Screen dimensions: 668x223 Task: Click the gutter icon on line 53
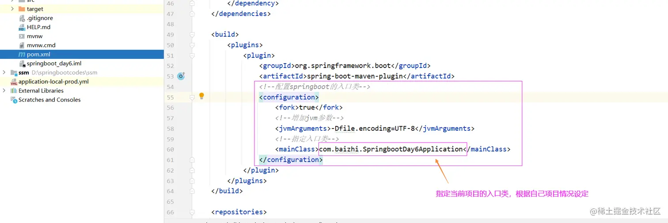(181, 76)
